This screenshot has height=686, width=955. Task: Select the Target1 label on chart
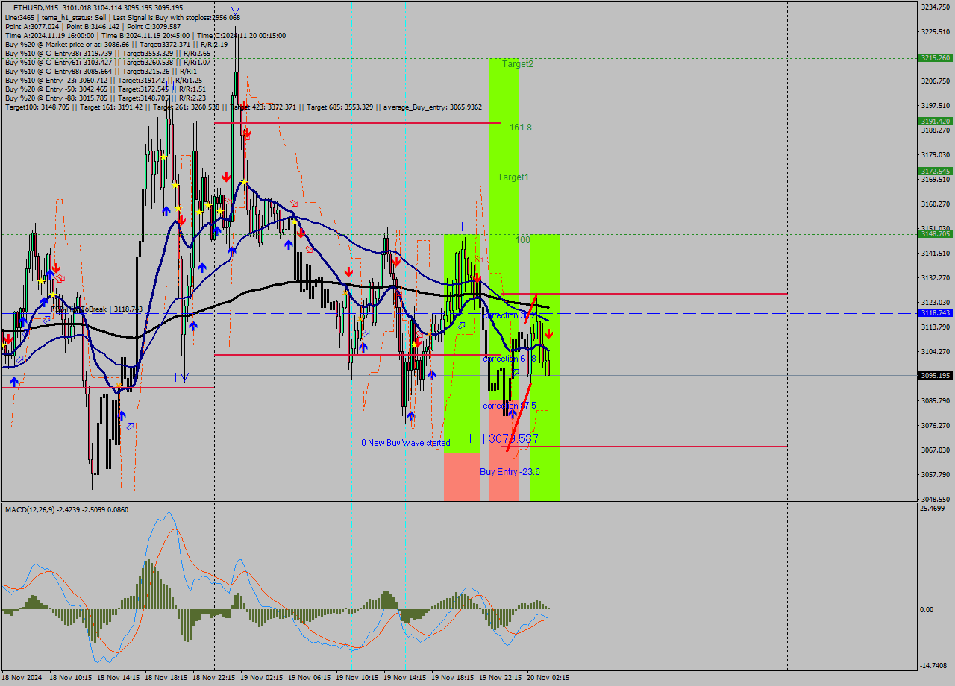[x=513, y=177]
